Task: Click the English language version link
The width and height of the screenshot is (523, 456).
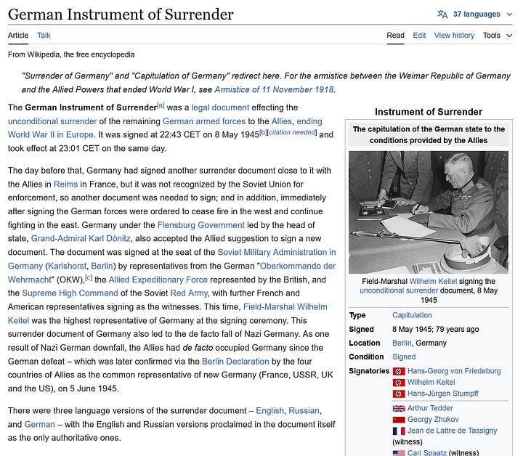Action: point(269,411)
